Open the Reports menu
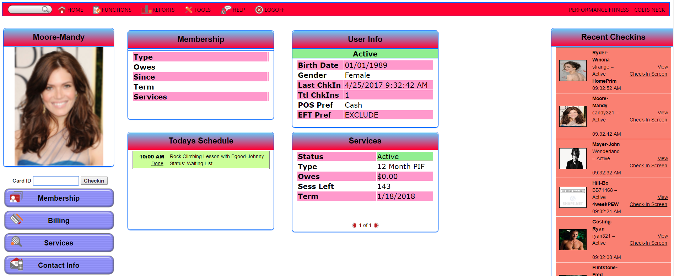This screenshot has height=276, width=674. [158, 10]
